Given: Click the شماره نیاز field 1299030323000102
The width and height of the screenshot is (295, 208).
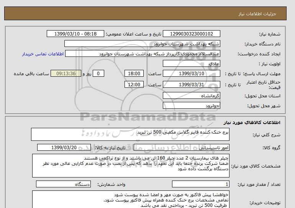Looking at the screenshot, I should click(x=191, y=34).
